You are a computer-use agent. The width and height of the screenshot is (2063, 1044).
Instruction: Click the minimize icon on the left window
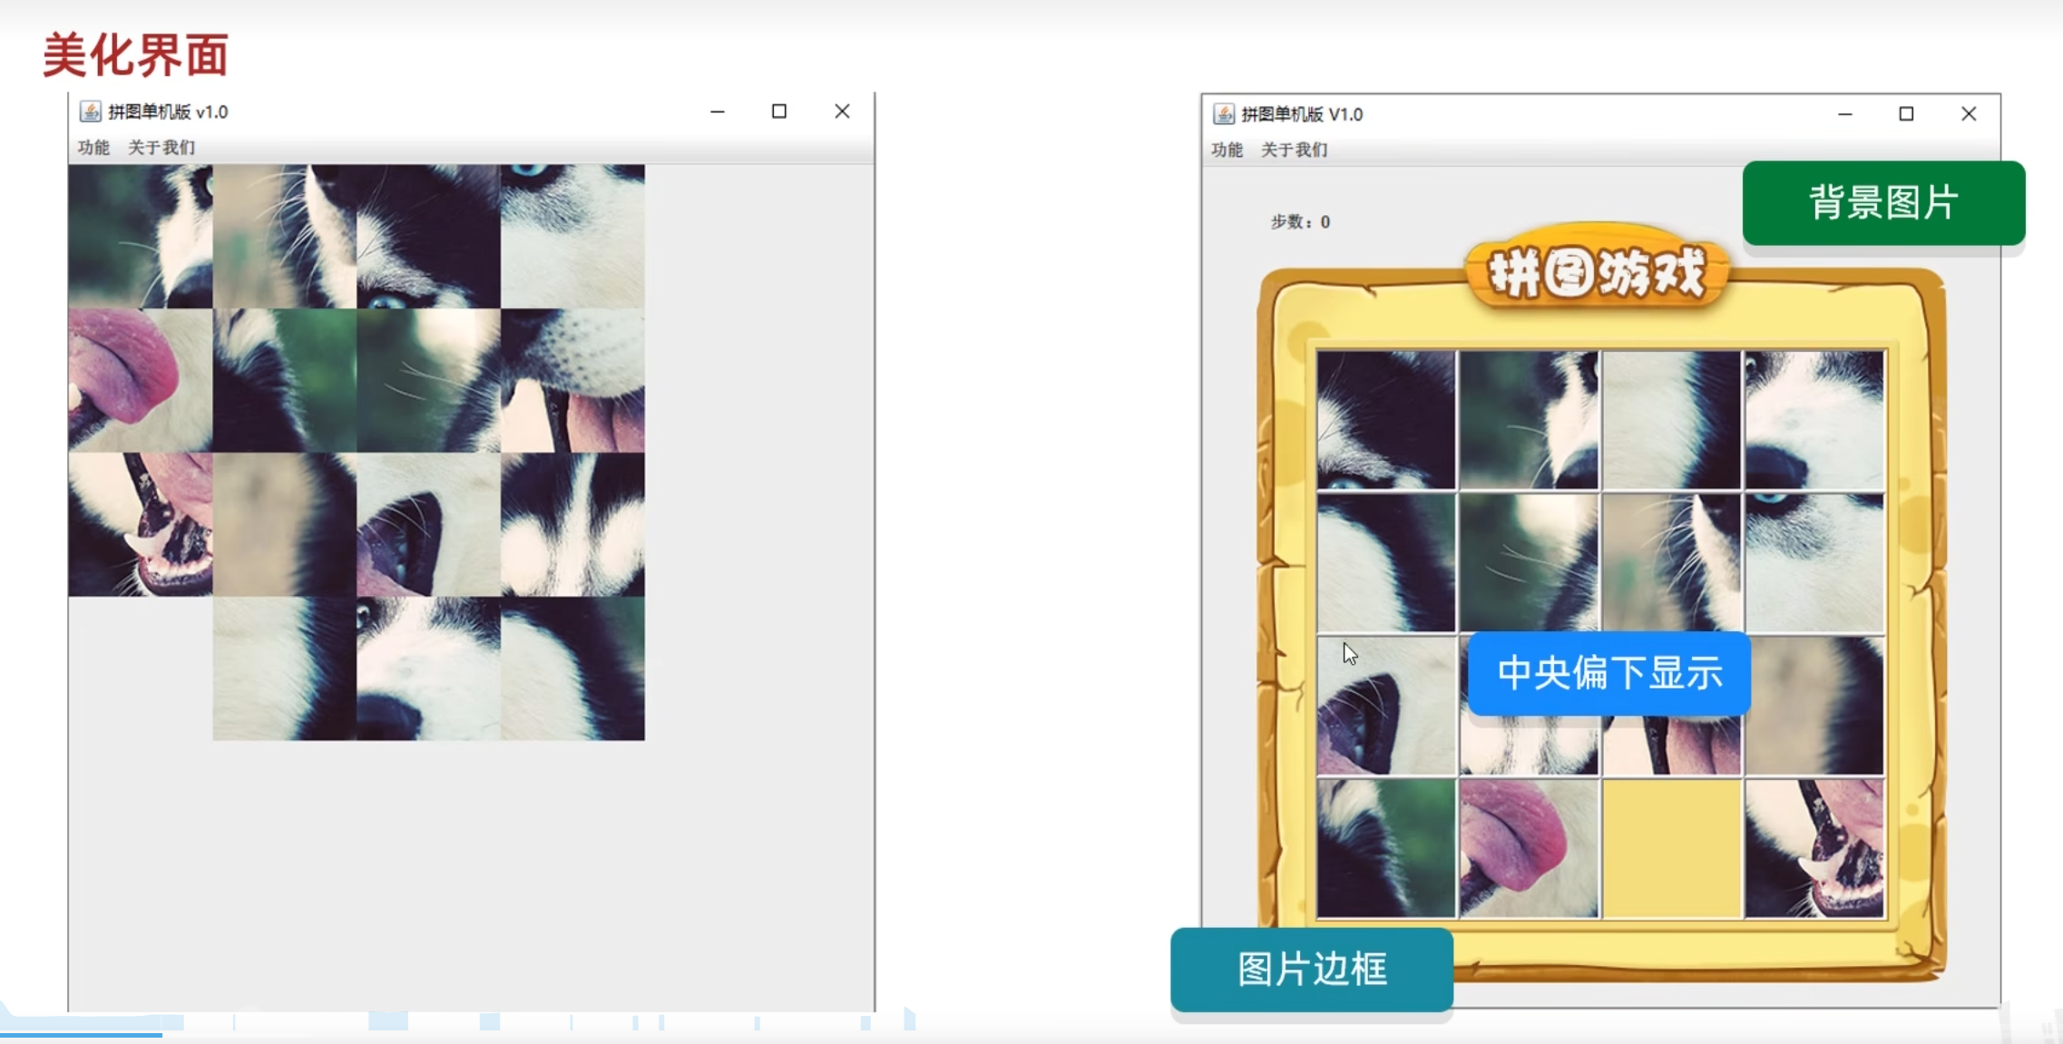(x=718, y=111)
